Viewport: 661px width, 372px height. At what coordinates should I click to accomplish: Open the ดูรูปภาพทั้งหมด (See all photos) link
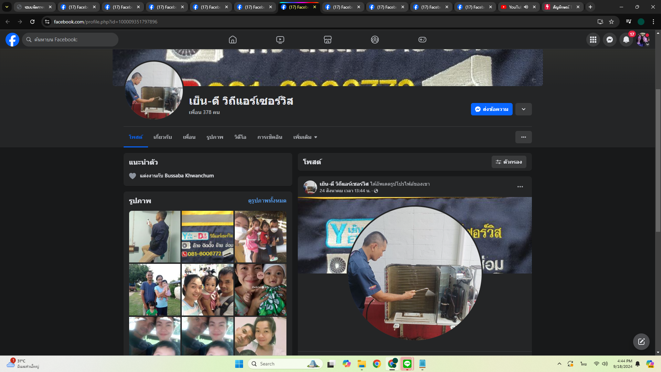[x=267, y=201]
